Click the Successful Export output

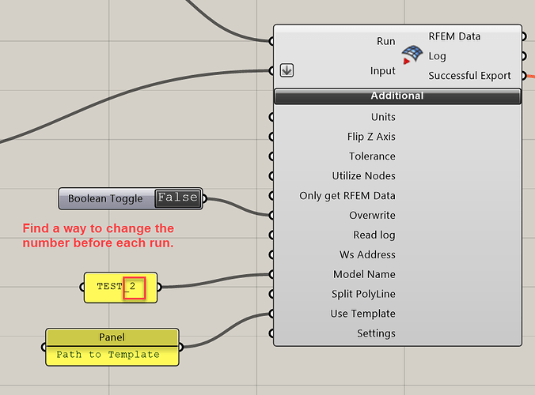tap(469, 76)
